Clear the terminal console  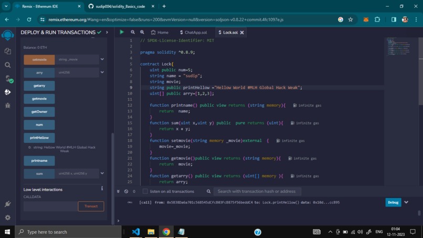[x=126, y=191]
